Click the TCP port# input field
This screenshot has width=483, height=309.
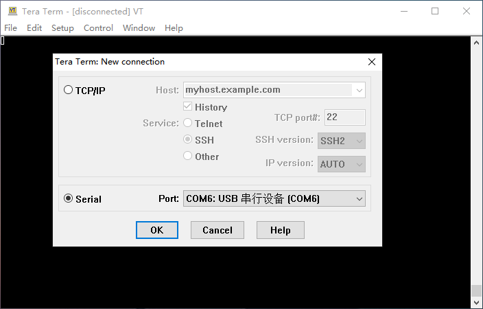click(344, 117)
